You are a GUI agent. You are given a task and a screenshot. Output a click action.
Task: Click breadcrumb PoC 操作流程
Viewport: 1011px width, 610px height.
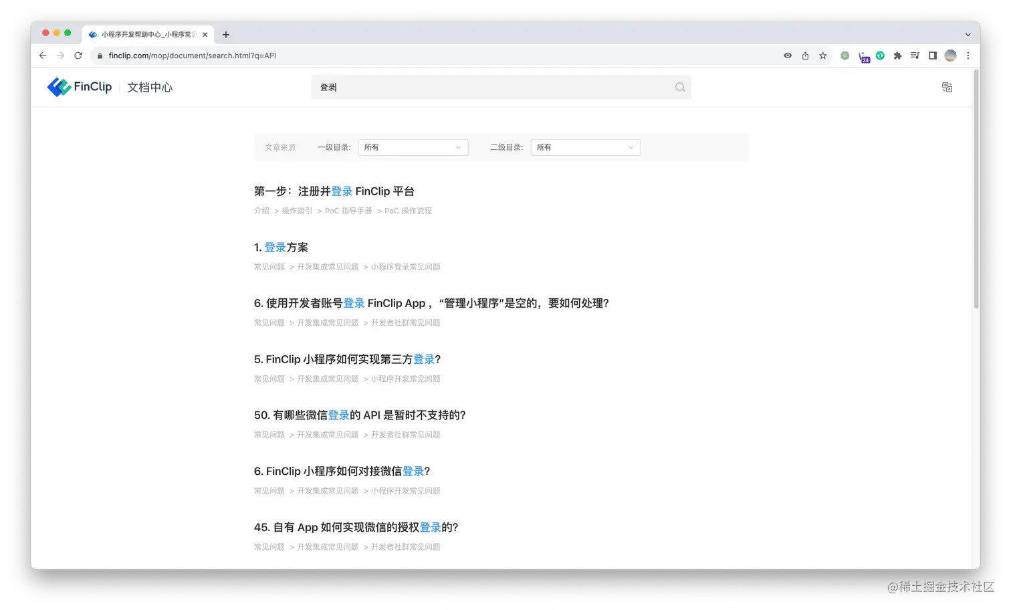pyautogui.click(x=408, y=211)
